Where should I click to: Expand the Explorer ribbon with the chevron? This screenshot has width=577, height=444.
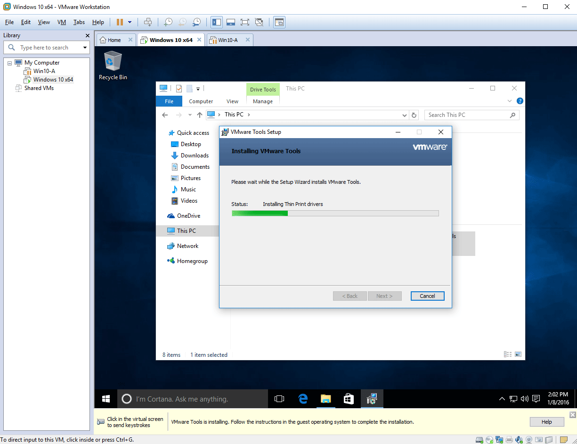(510, 101)
